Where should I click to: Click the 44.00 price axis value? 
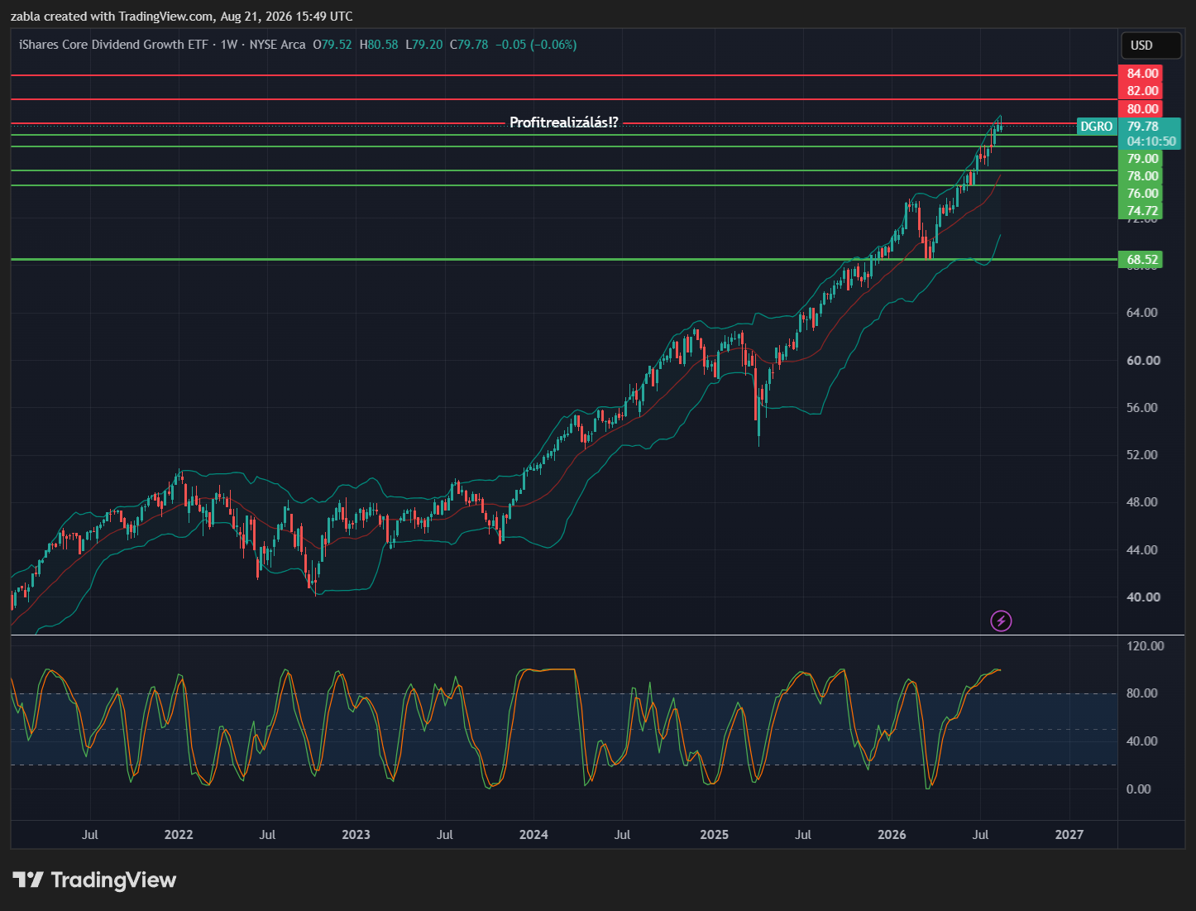pyautogui.click(x=1142, y=550)
